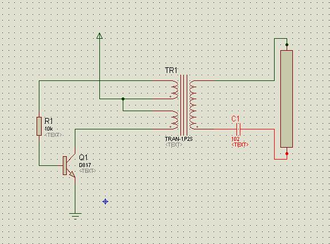Select the C1 reference label
Viewport: 330px width, 244px height.
235,119
